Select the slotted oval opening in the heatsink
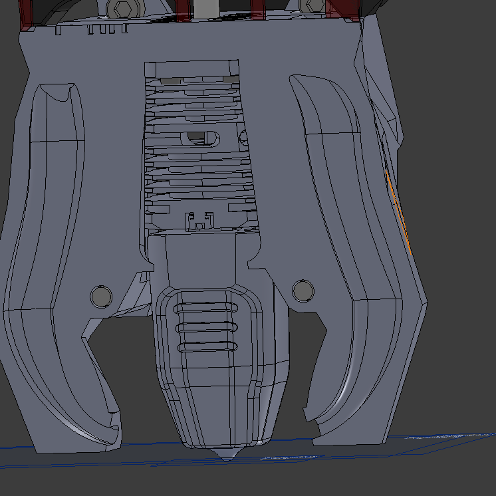Viewport: 496px width, 496px height. [x=201, y=138]
